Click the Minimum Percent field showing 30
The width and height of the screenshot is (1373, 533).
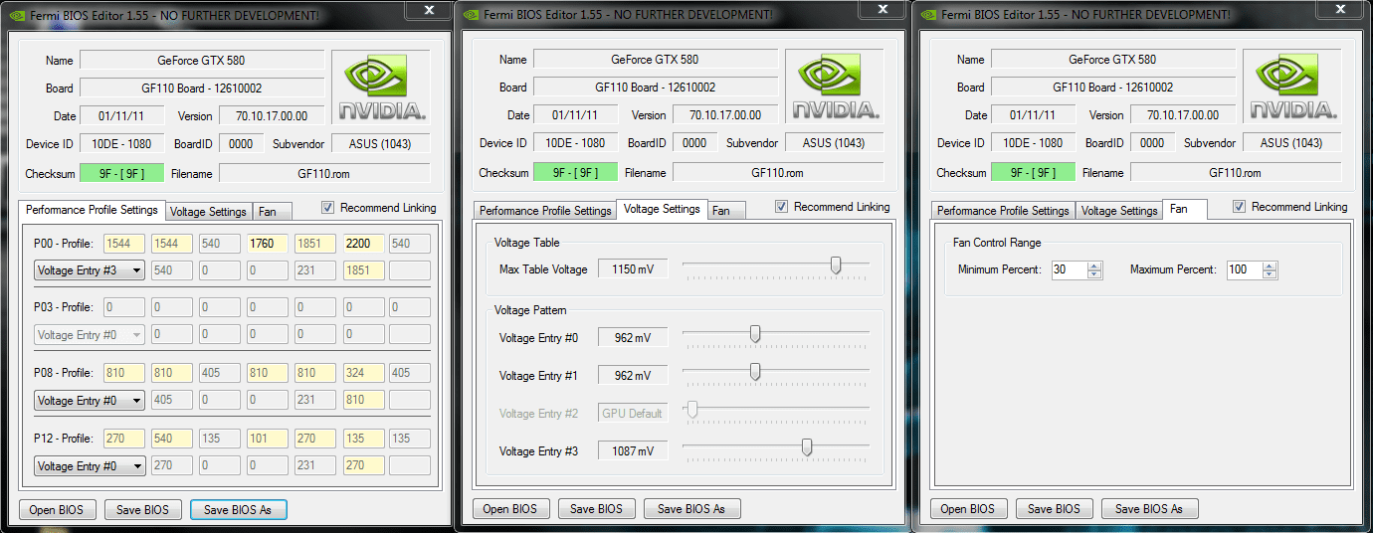[1070, 269]
